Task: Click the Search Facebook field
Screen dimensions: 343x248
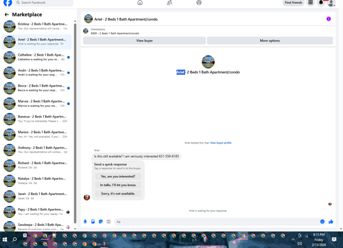Action: click(44, 3)
